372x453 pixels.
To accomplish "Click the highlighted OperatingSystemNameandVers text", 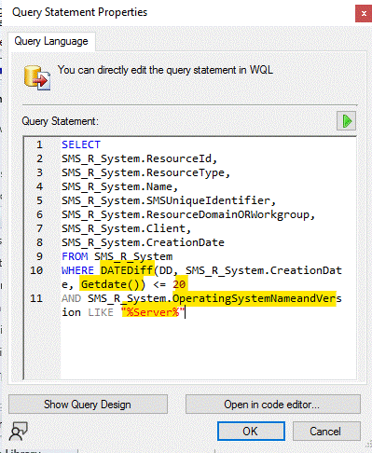I will pyautogui.click(x=255, y=298).
